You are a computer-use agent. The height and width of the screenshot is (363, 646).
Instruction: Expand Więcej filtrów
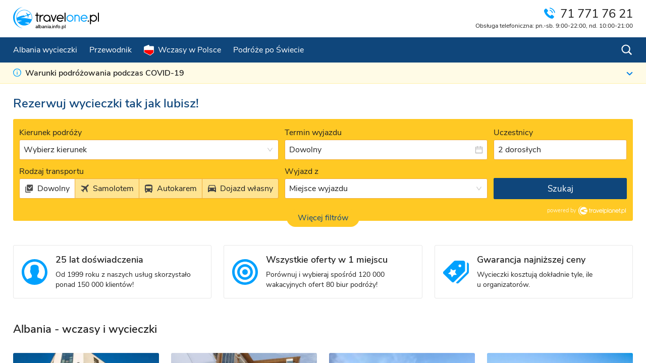[x=323, y=218]
